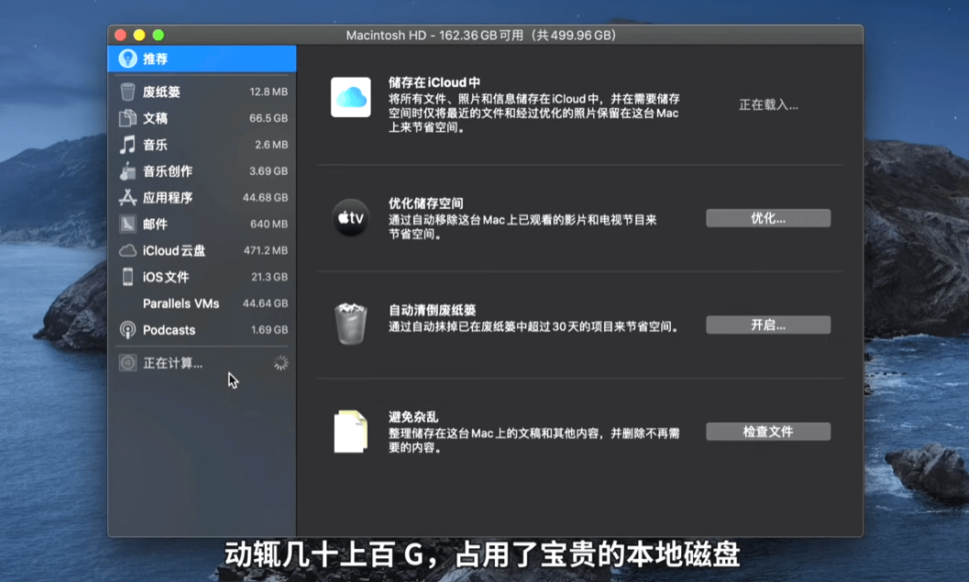Image resolution: width=969 pixels, height=582 pixels.
Task: Select the Parallels VMs sidebar row
Action: (x=202, y=303)
